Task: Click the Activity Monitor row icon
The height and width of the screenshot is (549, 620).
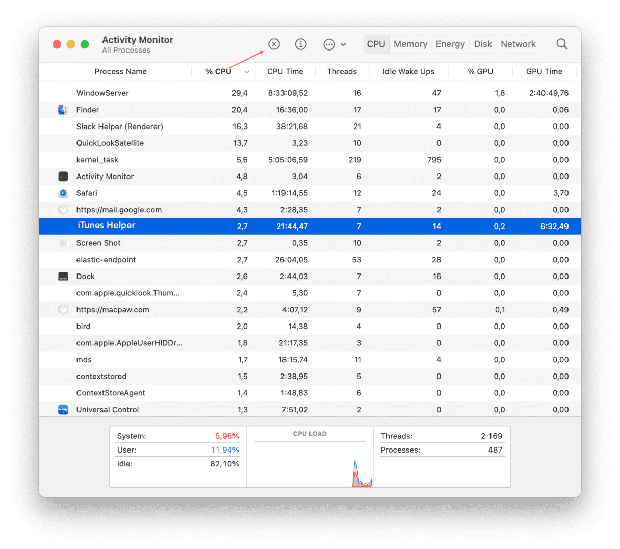Action: [x=63, y=177]
